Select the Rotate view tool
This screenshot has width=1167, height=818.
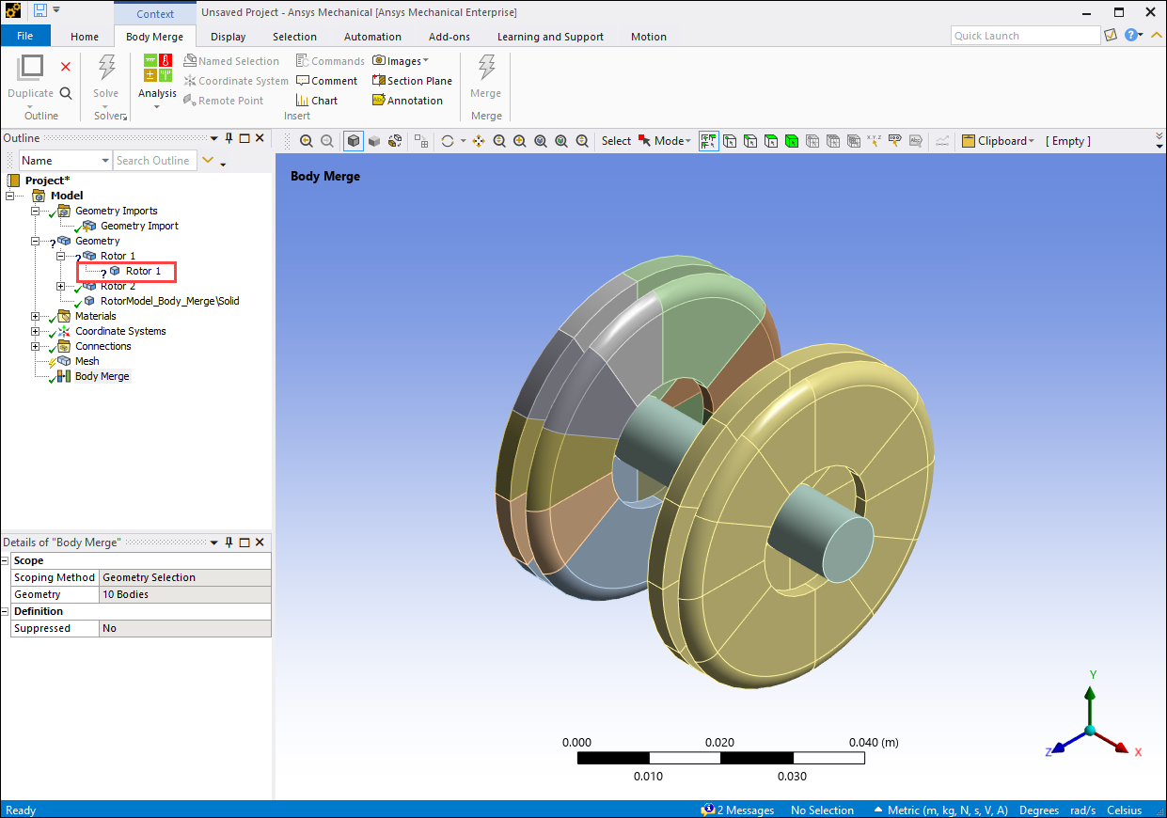tap(448, 141)
